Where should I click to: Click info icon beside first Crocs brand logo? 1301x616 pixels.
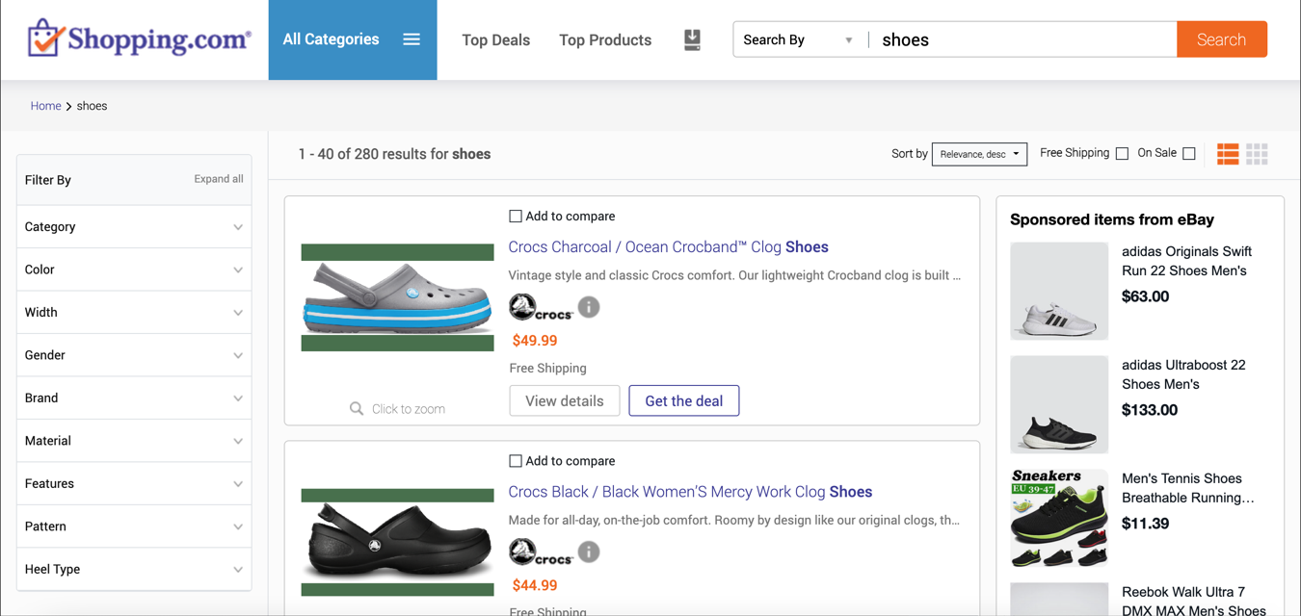pos(589,307)
